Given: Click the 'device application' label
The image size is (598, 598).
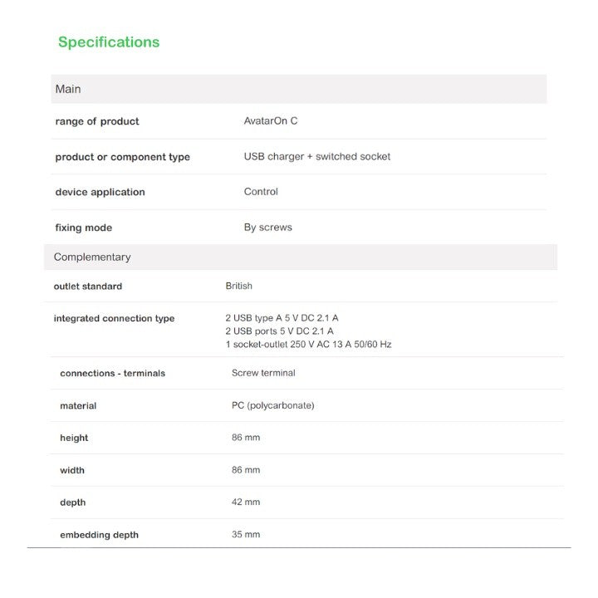Looking at the screenshot, I should point(100,192).
